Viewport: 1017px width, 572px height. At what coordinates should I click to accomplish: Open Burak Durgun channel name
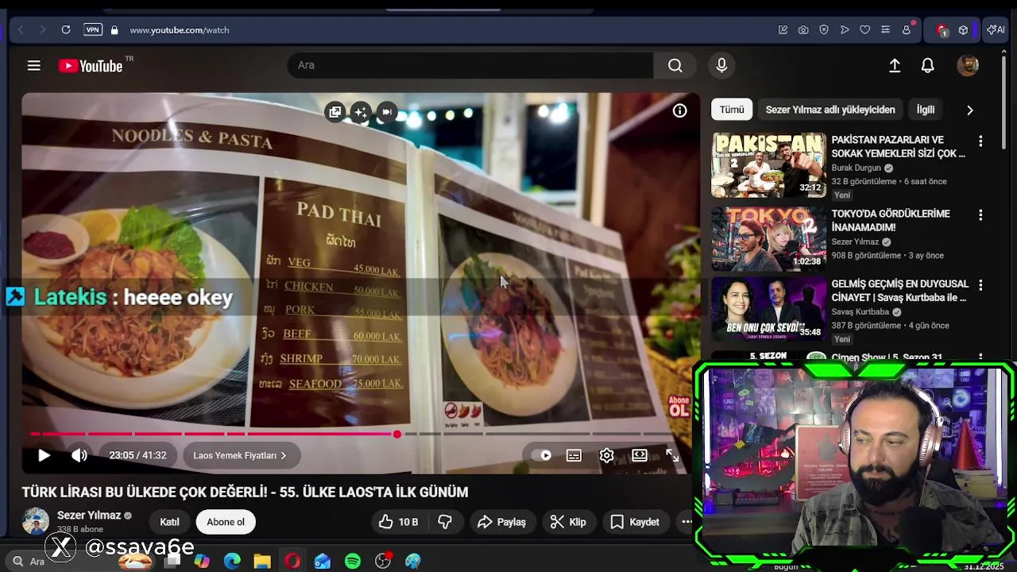click(x=856, y=168)
